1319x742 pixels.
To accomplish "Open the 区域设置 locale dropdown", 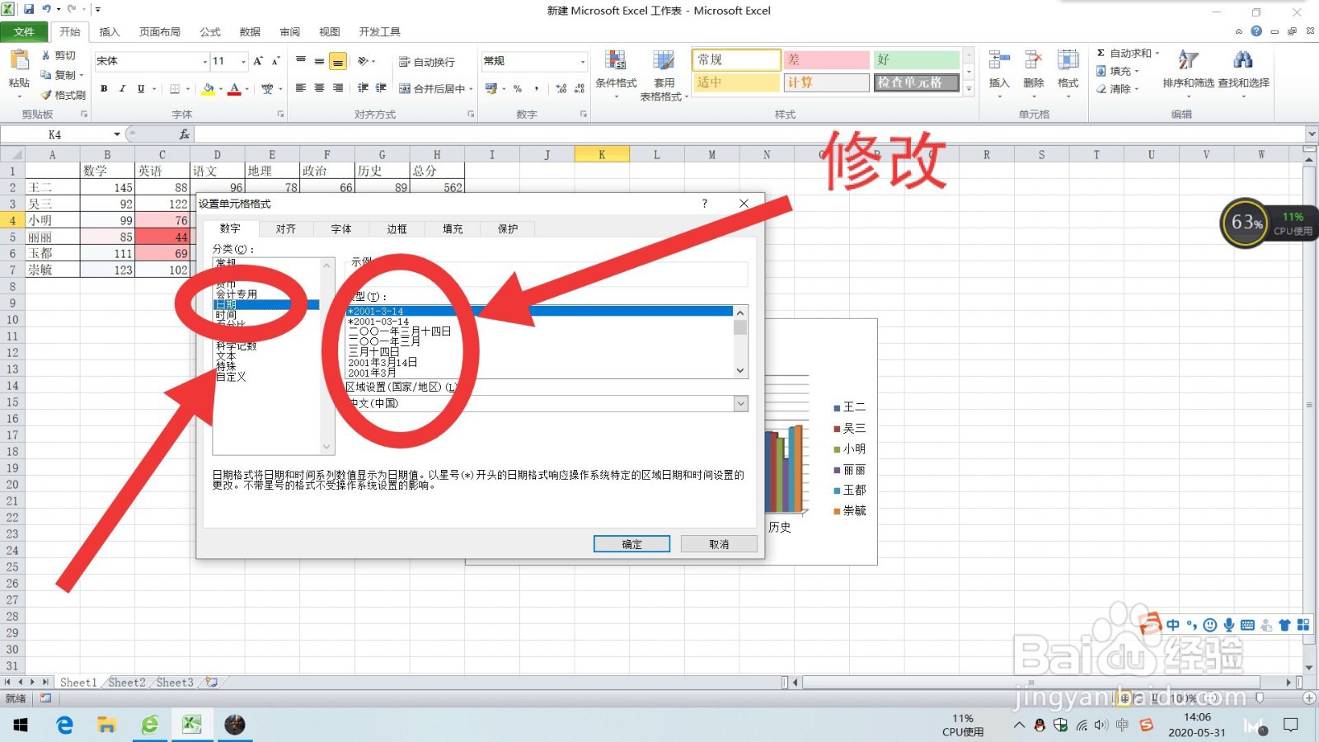I will tap(740, 403).
